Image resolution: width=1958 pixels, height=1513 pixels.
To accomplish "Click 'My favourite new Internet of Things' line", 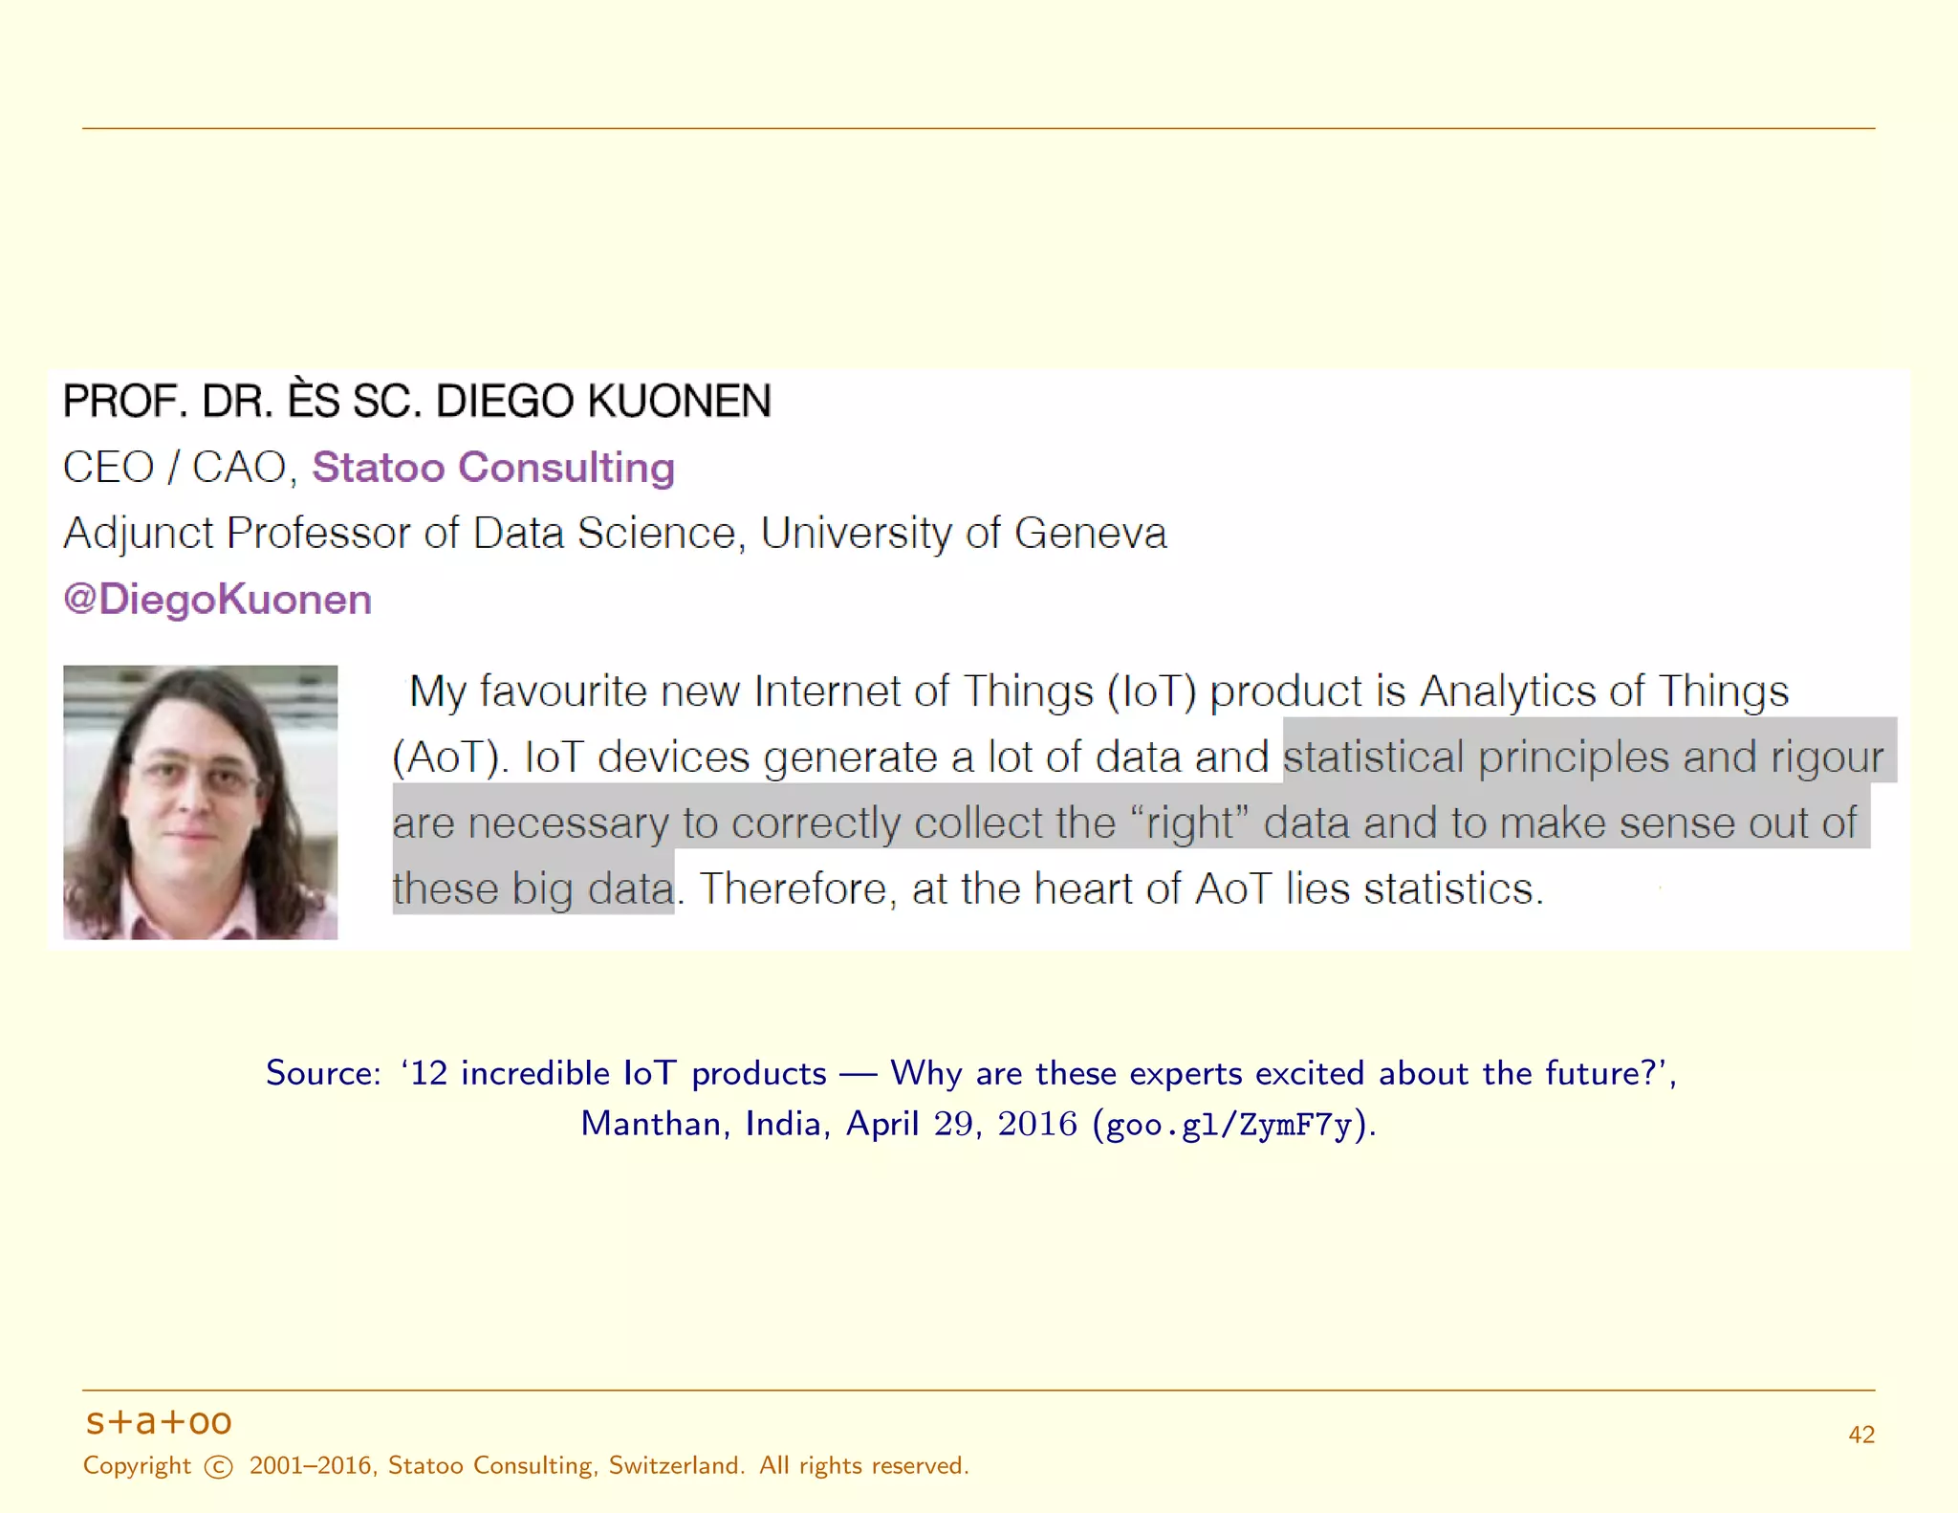I will point(751,691).
